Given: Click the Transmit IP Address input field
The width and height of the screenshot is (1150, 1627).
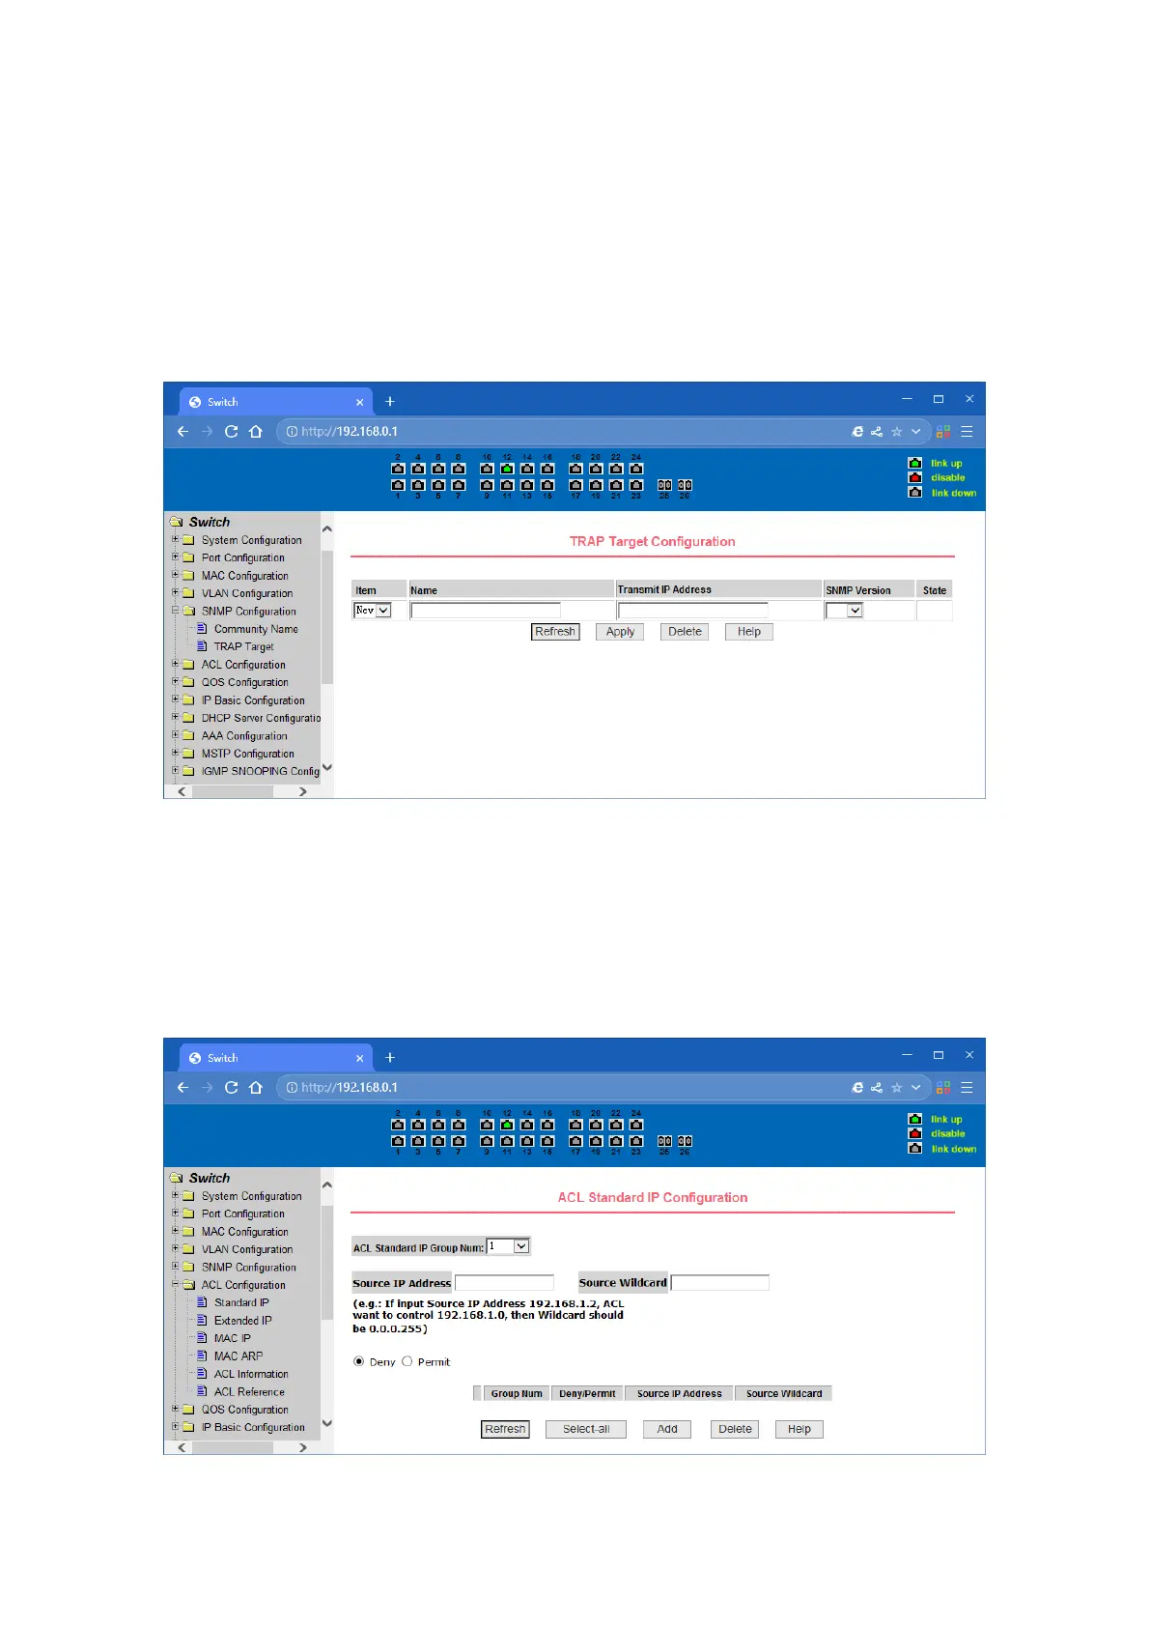Looking at the screenshot, I should pyautogui.click(x=692, y=611).
